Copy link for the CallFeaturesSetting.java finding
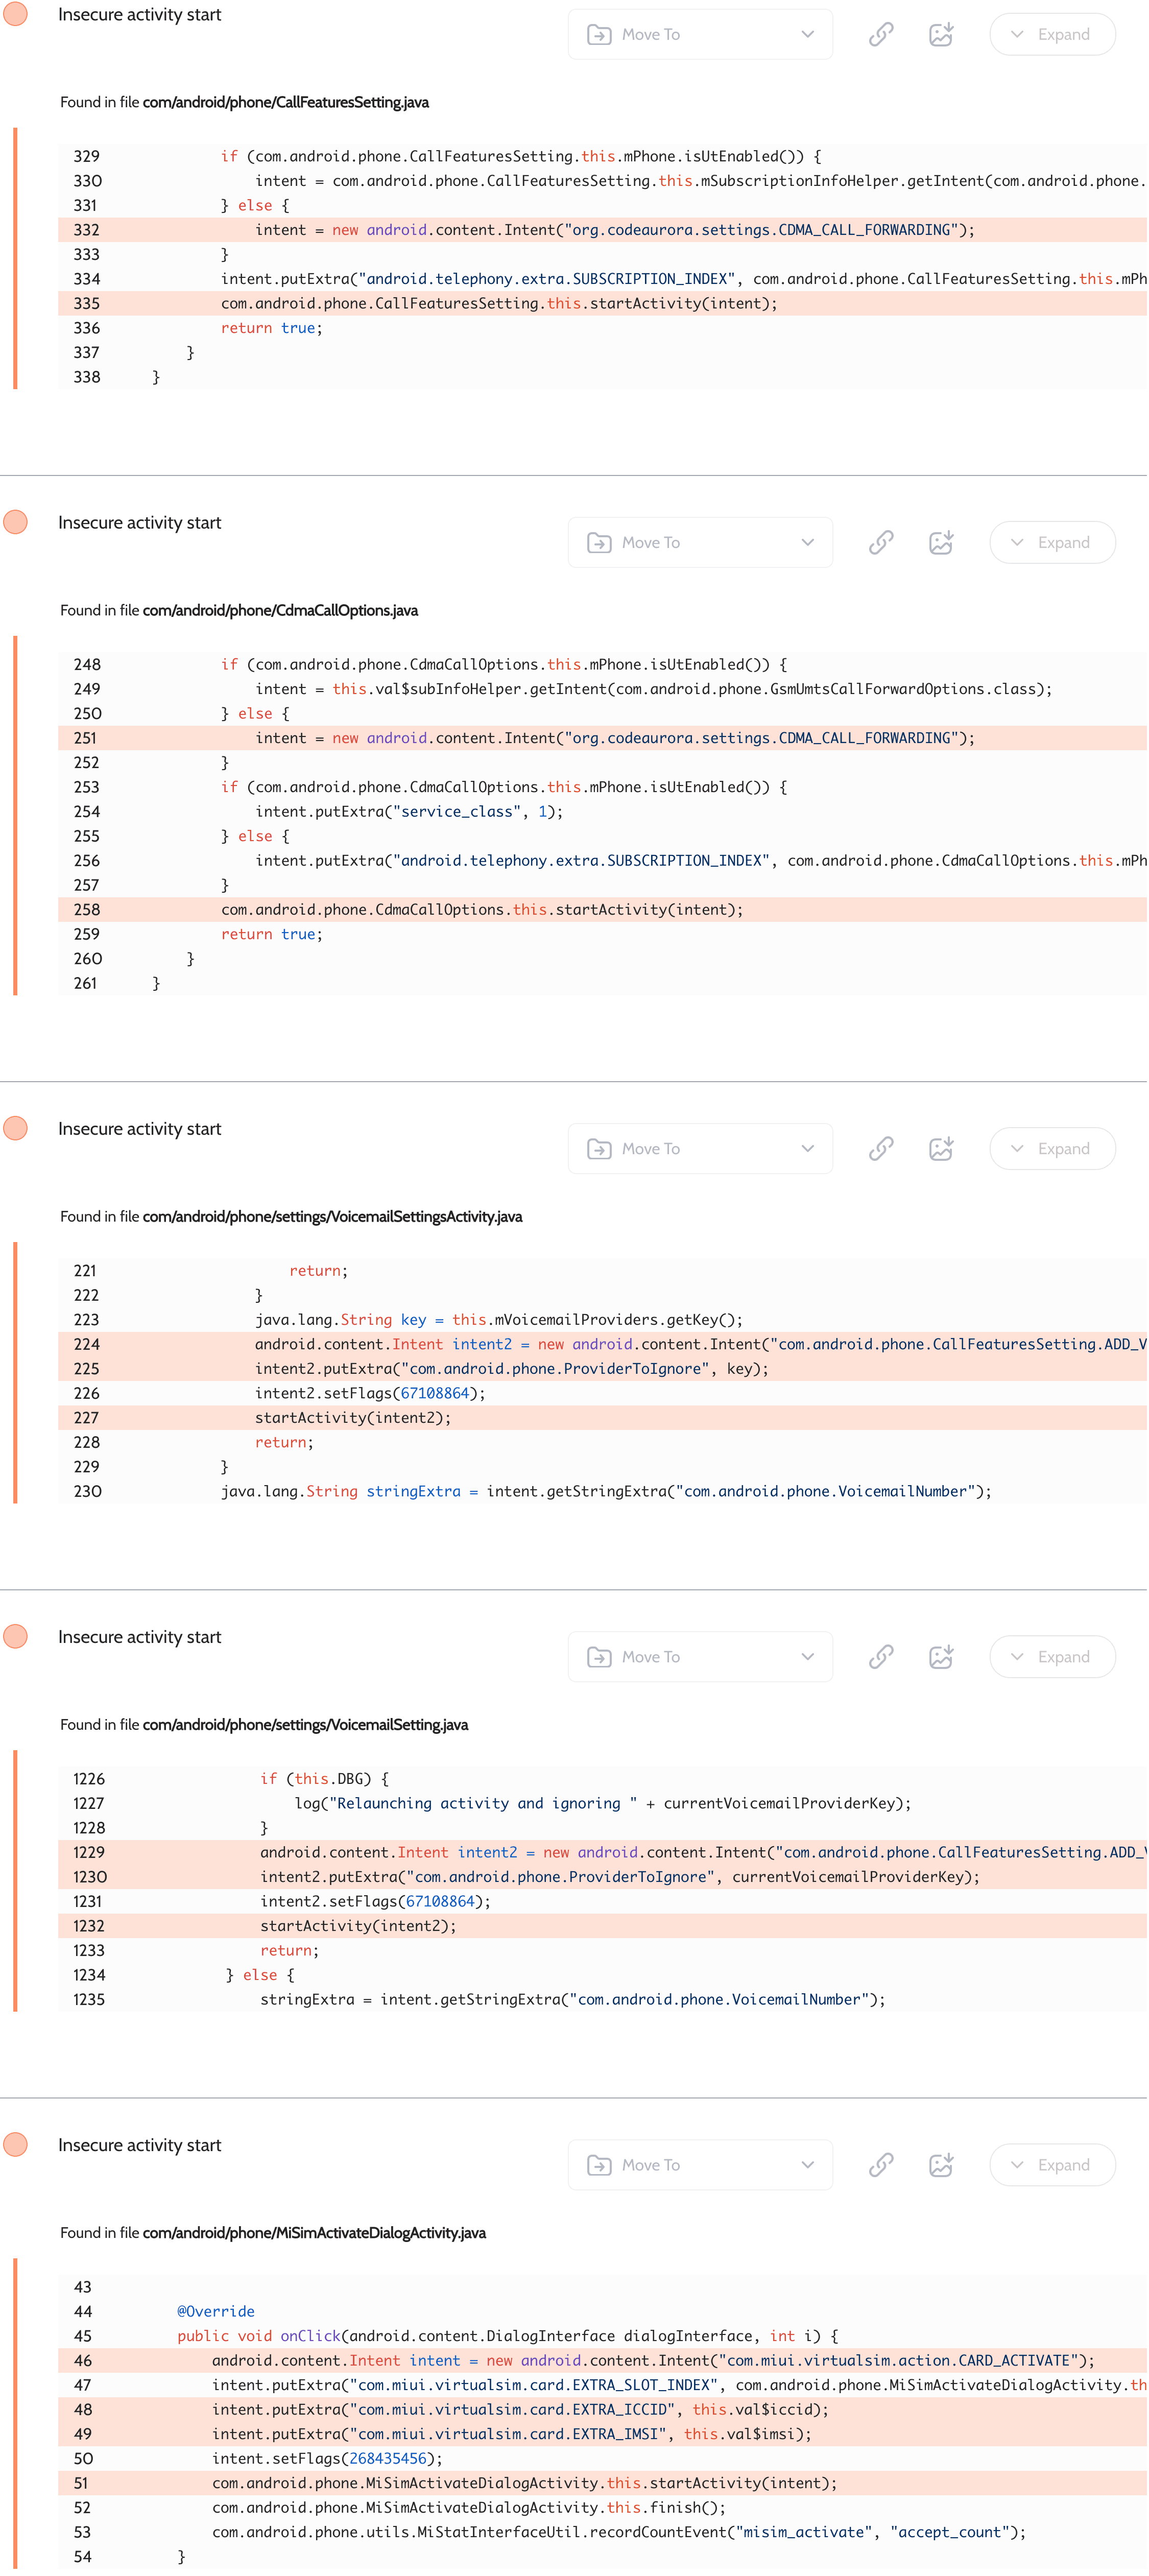Image resolution: width=1149 pixels, height=2576 pixels. coord(880,35)
